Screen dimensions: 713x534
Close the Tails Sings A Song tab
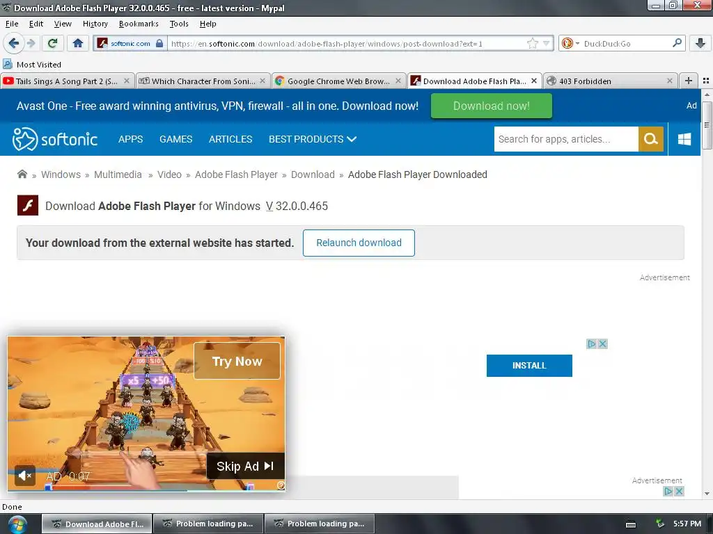pyautogui.click(x=127, y=81)
